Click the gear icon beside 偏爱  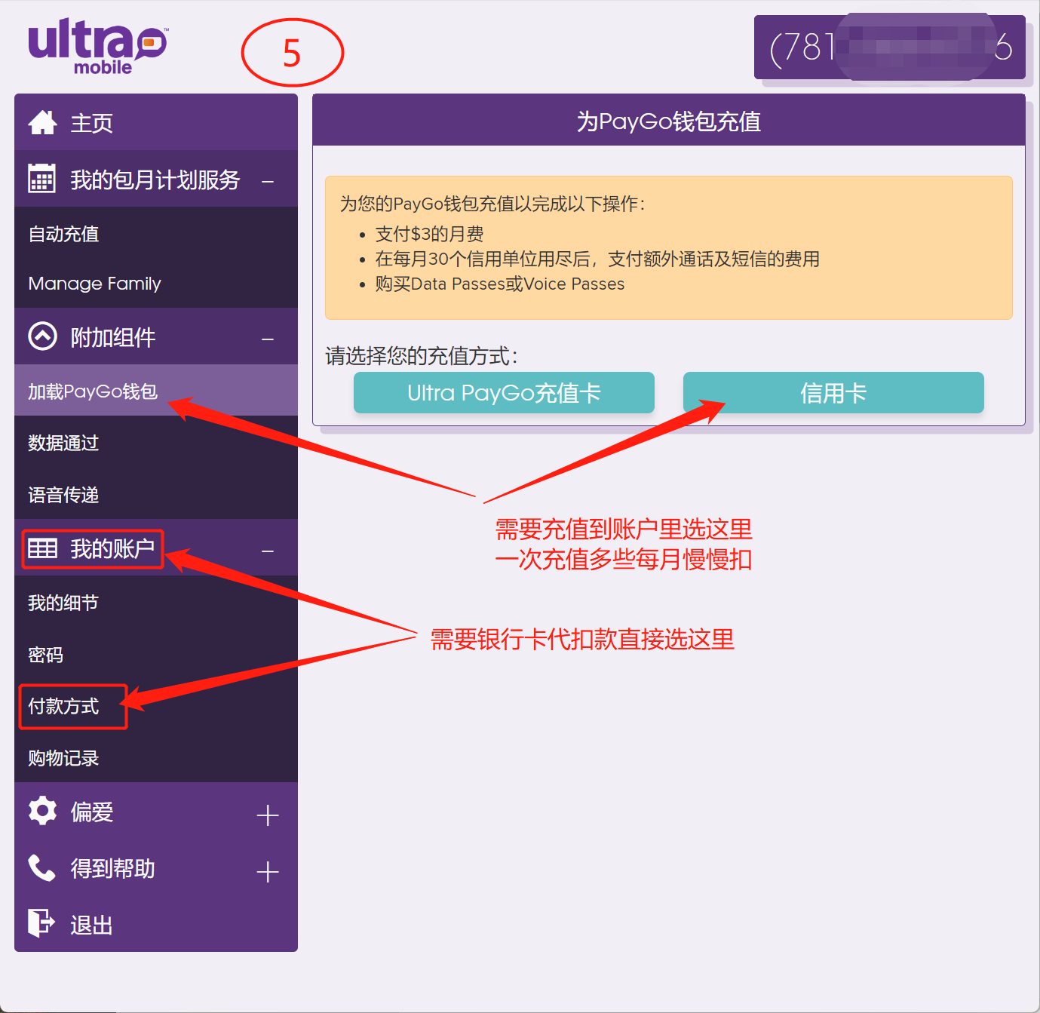[42, 811]
